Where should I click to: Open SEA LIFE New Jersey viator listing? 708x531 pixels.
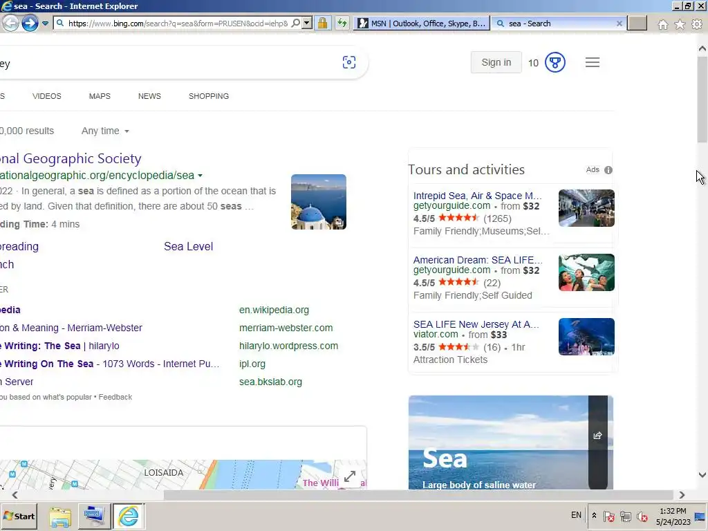click(476, 325)
